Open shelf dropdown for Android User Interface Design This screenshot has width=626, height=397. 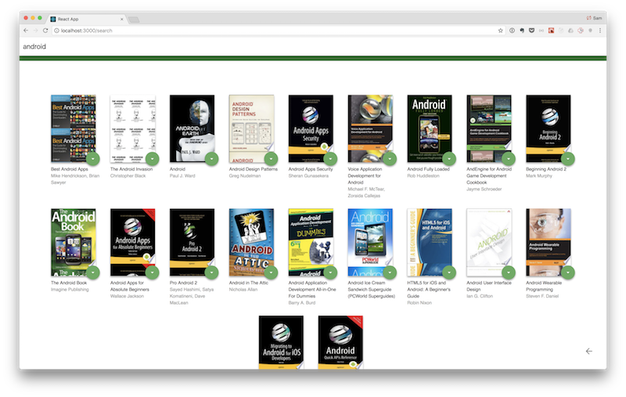point(509,272)
